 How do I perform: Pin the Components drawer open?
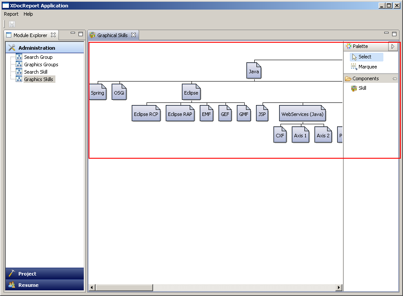(395, 78)
